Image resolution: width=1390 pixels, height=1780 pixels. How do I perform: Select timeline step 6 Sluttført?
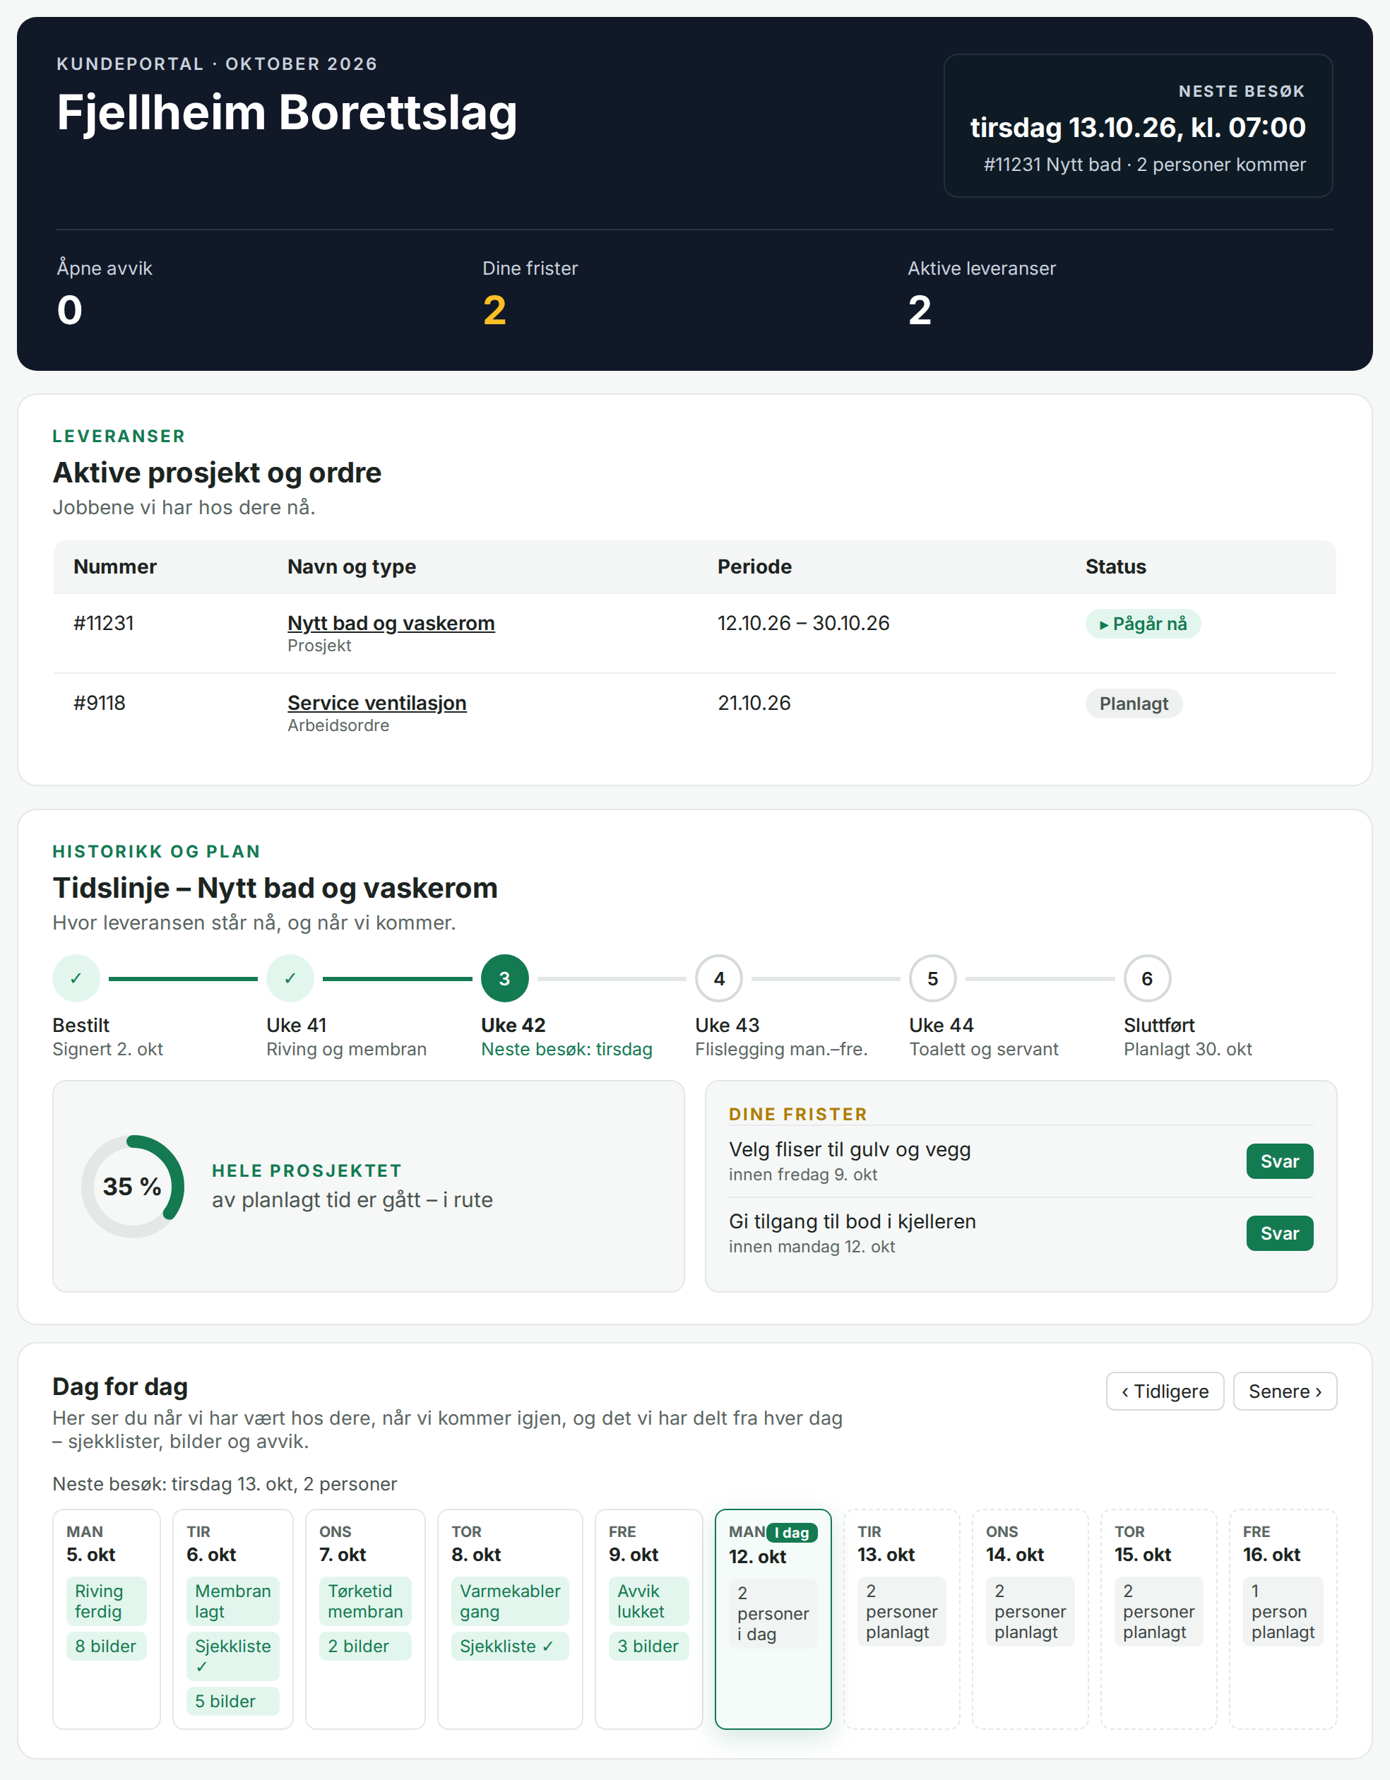click(x=1147, y=978)
